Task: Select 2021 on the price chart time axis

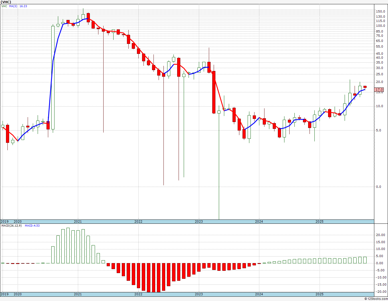Action: (x=78, y=221)
